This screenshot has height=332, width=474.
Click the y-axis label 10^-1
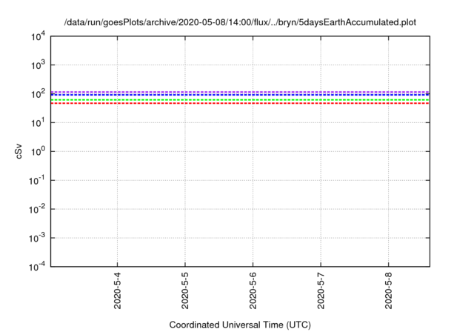coord(37,181)
